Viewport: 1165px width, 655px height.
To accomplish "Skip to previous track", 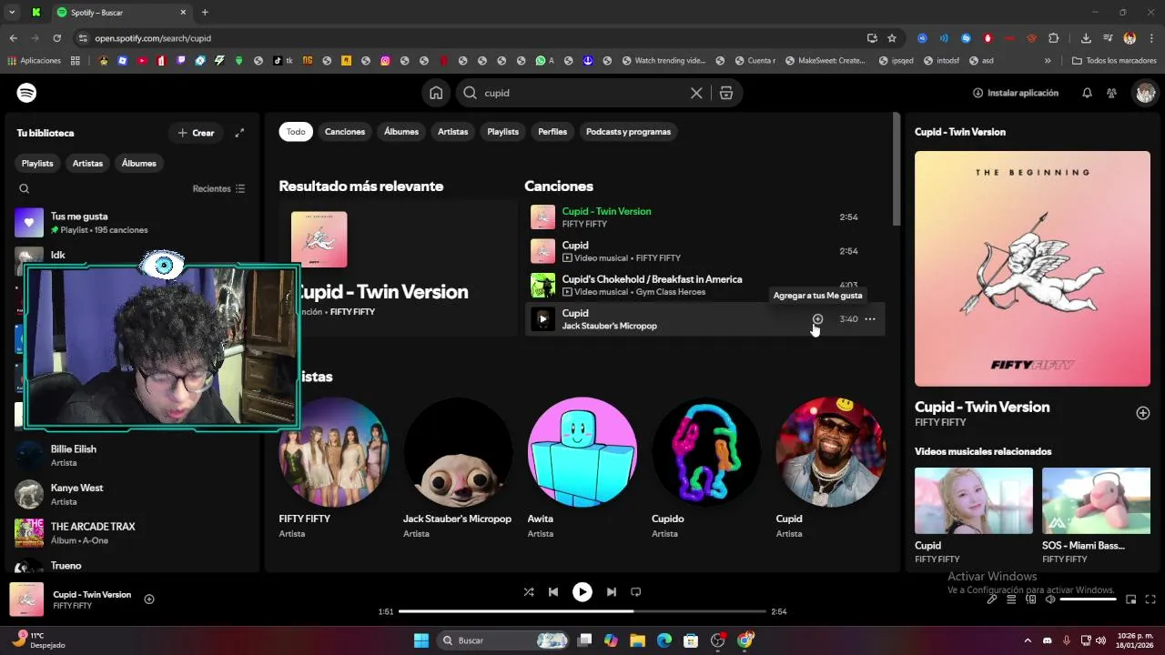I will pyautogui.click(x=552, y=591).
